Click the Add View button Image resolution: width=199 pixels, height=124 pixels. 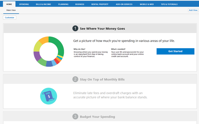(193, 10)
